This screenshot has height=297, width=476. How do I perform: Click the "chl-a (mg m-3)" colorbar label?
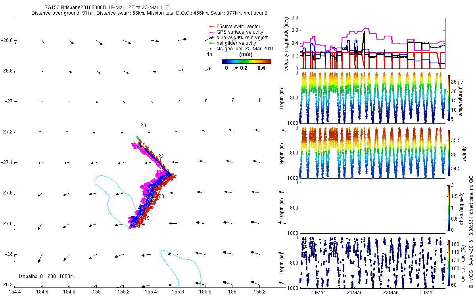462,209
